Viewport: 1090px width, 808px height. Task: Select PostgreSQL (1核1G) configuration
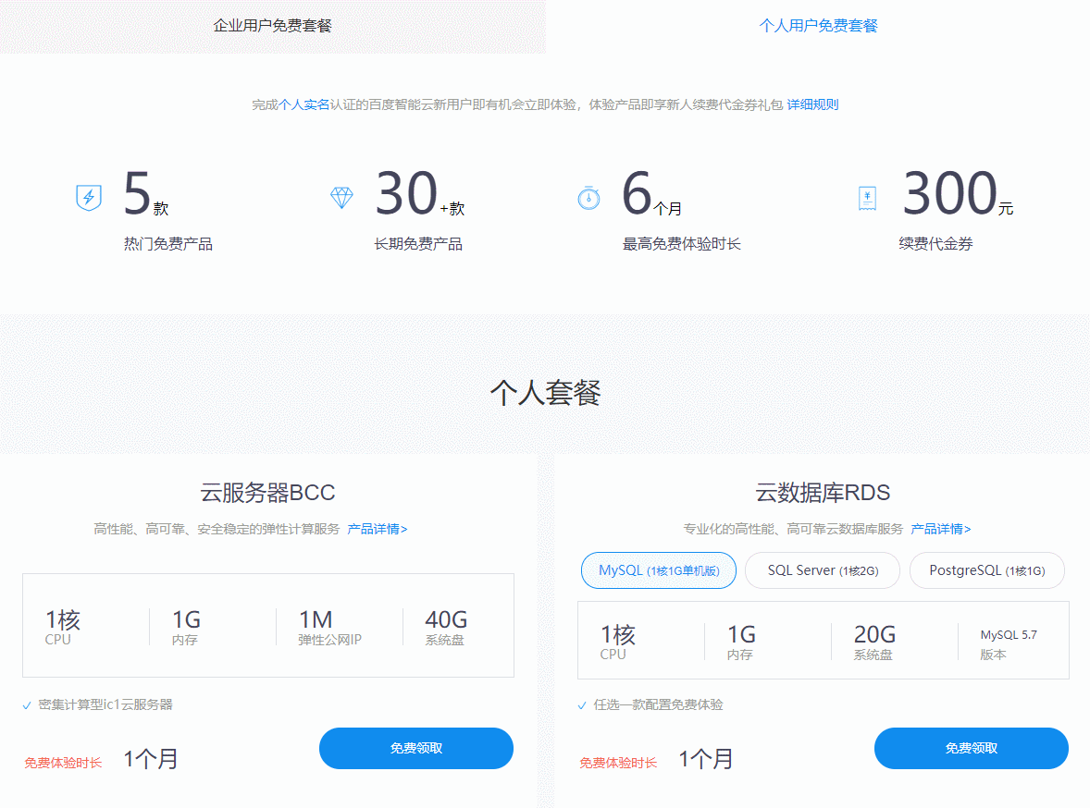986,570
